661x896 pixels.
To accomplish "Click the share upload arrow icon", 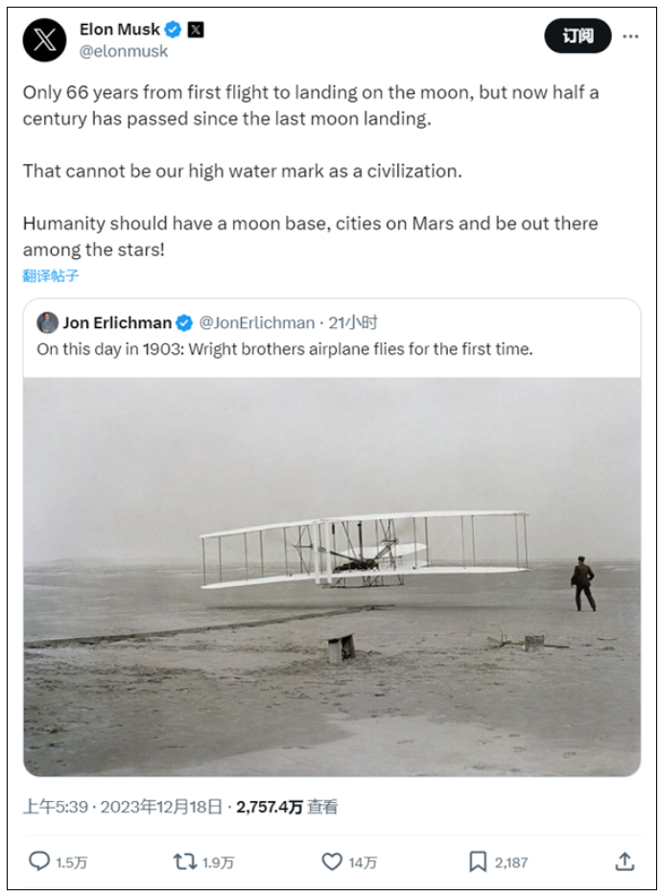I will point(625,861).
